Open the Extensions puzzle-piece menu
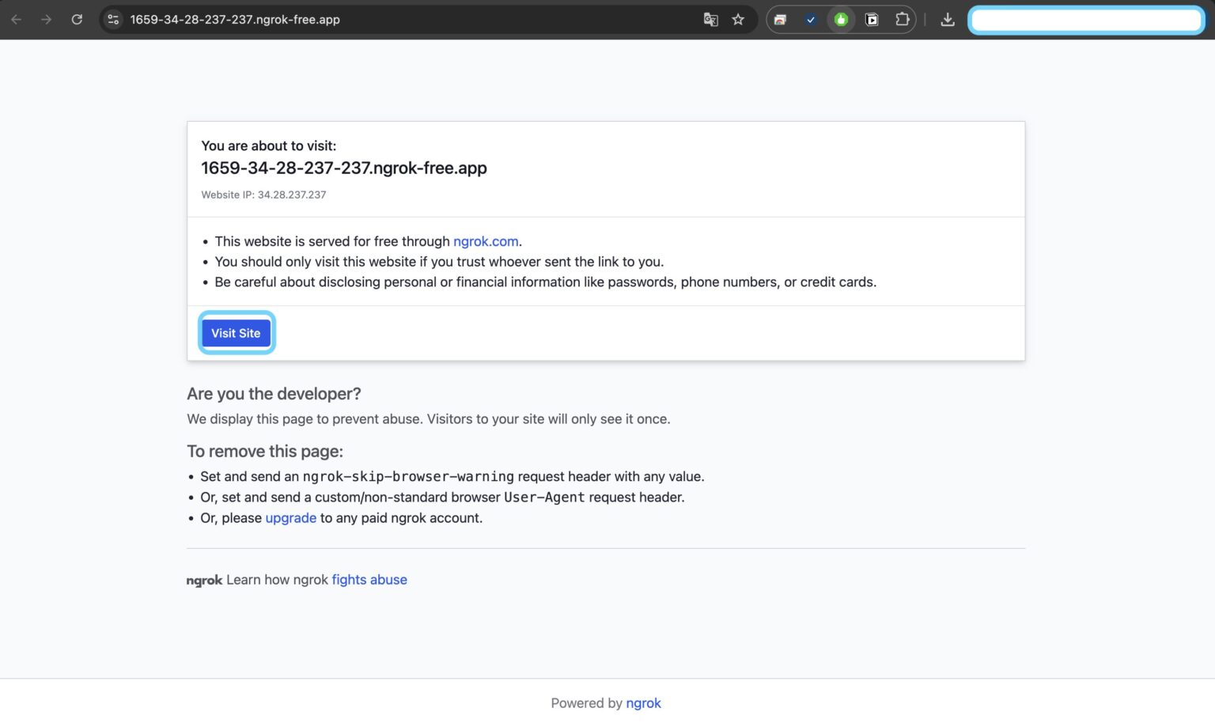The height and width of the screenshot is (723, 1215). pos(902,19)
